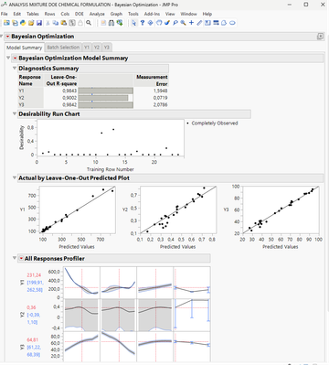This screenshot has height=365, width=329.
Task: Collapse the Bayesian Optimization Model Summary outline
Action: coord(8,58)
